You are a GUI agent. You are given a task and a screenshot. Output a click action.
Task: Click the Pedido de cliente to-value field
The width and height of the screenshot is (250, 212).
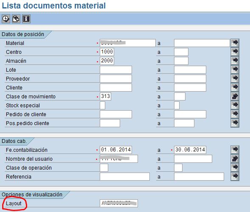190,114
